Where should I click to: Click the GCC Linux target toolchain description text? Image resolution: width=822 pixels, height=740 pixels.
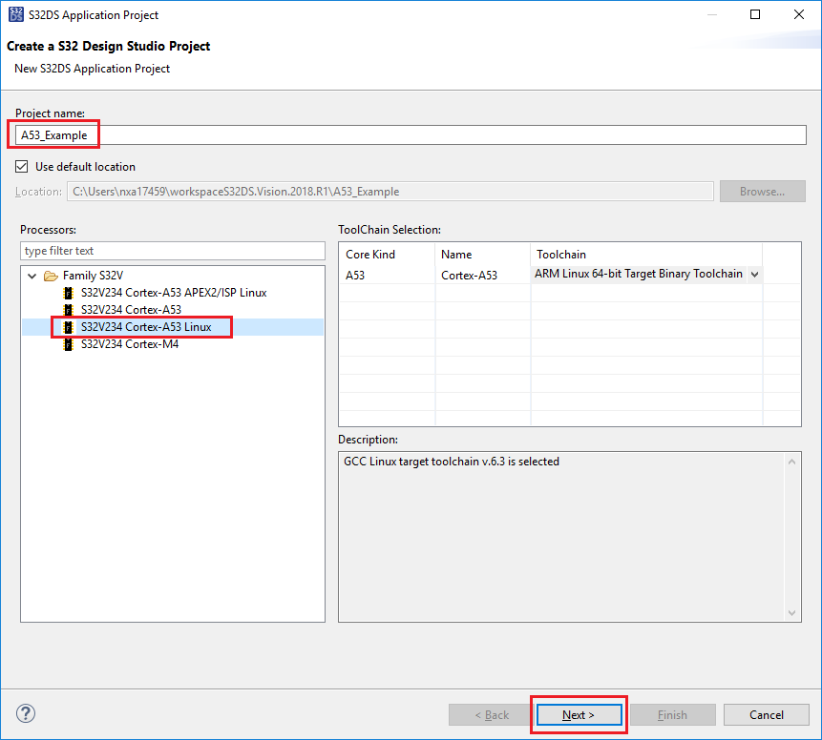[452, 462]
